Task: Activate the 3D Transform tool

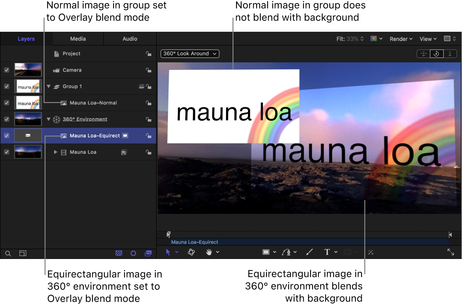Action: (x=191, y=252)
